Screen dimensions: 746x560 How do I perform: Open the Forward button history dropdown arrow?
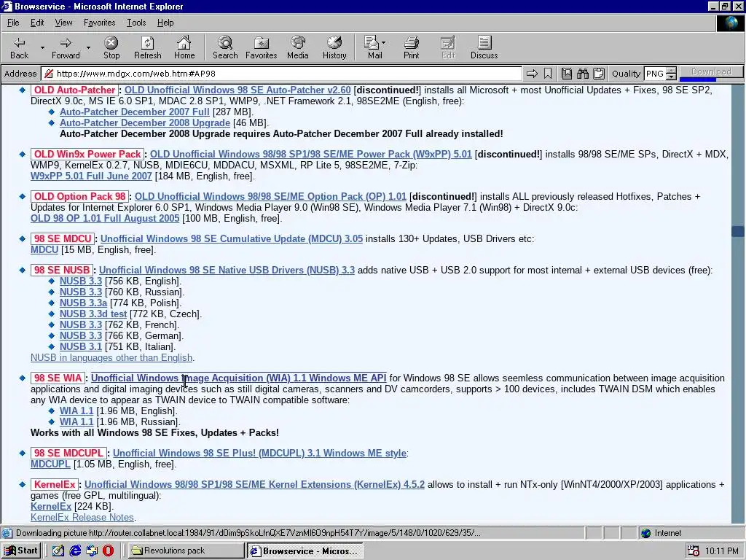click(88, 48)
